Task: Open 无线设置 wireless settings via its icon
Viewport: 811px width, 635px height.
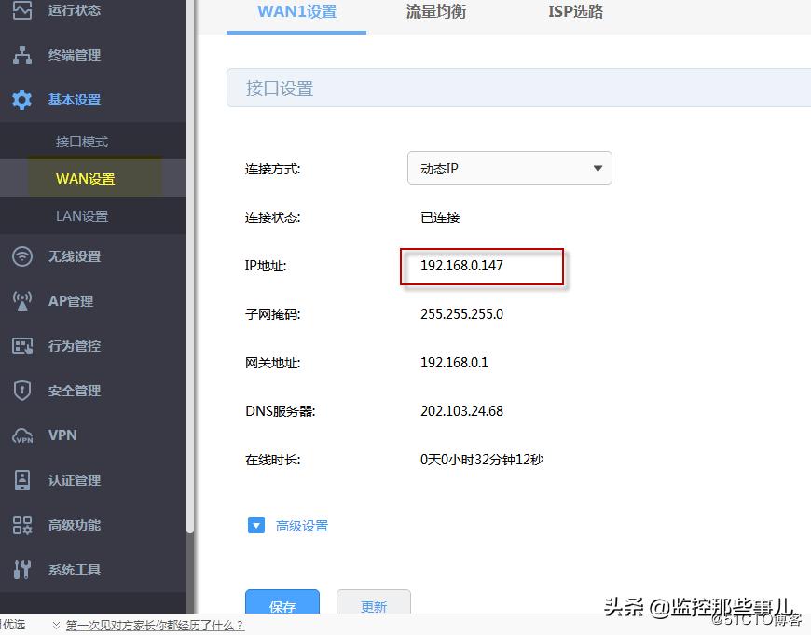Action: click(x=22, y=256)
